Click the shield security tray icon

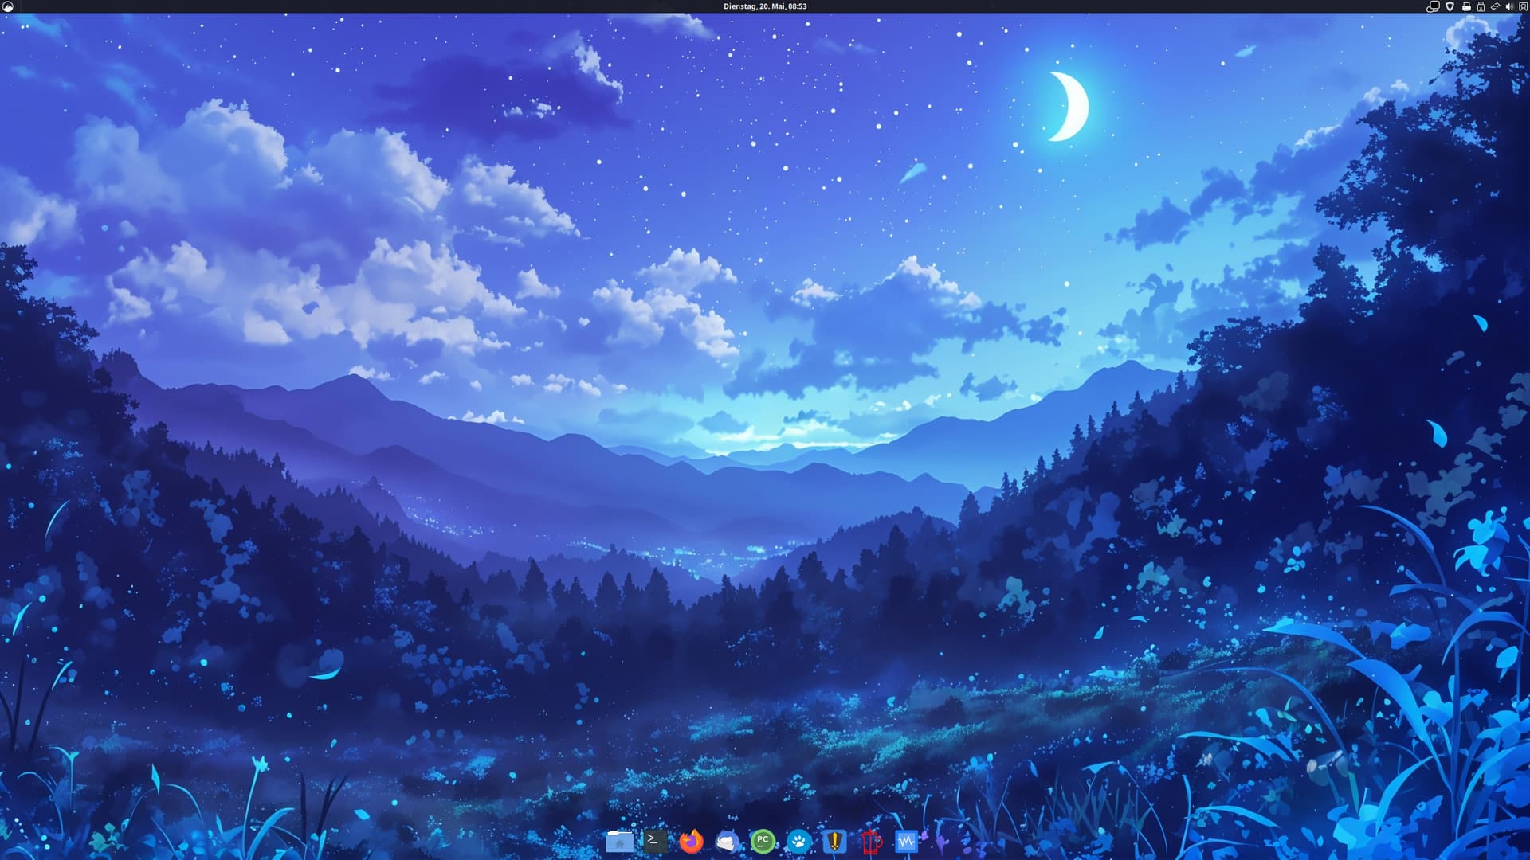pyautogui.click(x=1450, y=6)
